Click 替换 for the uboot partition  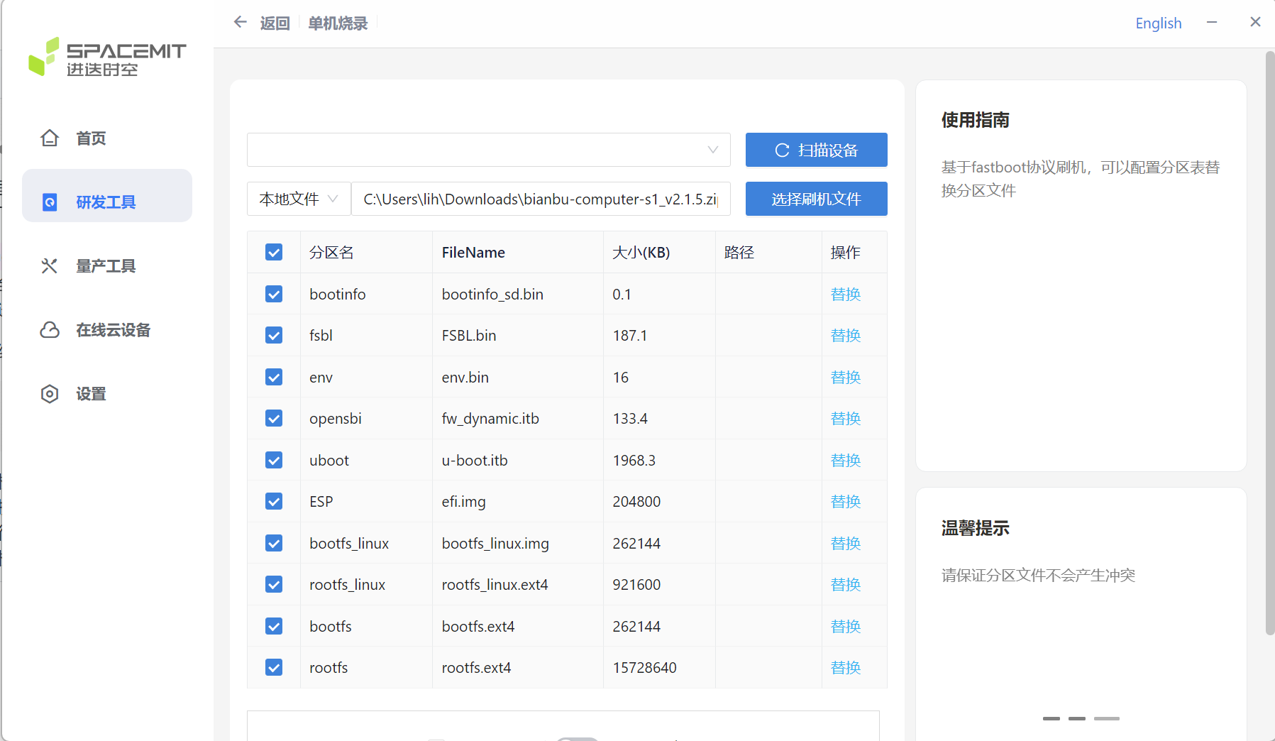(x=846, y=460)
